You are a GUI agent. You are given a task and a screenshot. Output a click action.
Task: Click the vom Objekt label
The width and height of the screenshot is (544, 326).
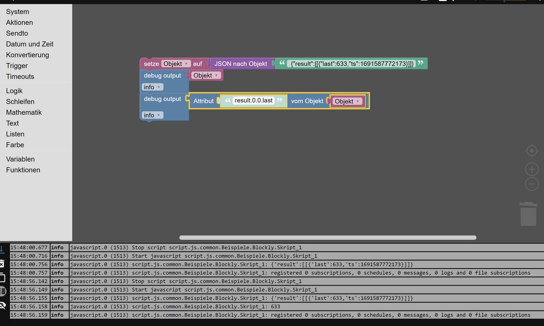point(307,101)
